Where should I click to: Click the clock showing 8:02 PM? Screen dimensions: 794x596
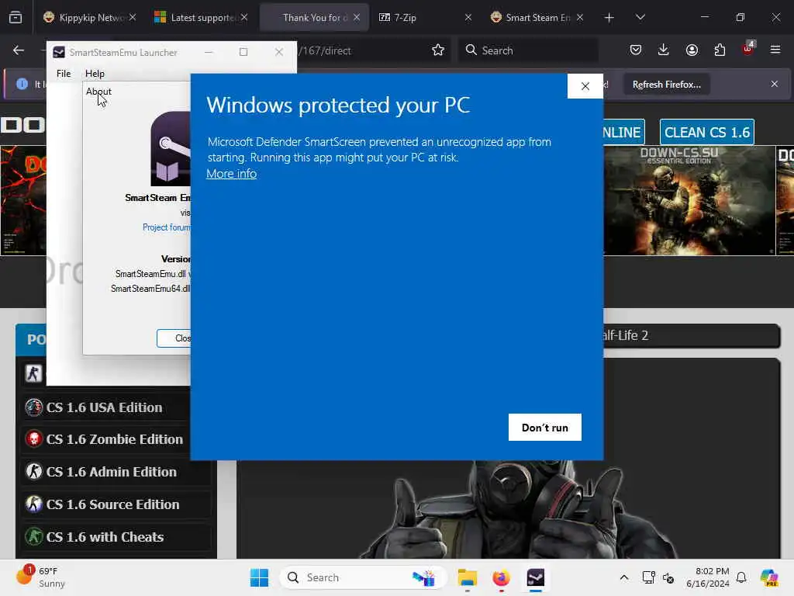point(708,577)
